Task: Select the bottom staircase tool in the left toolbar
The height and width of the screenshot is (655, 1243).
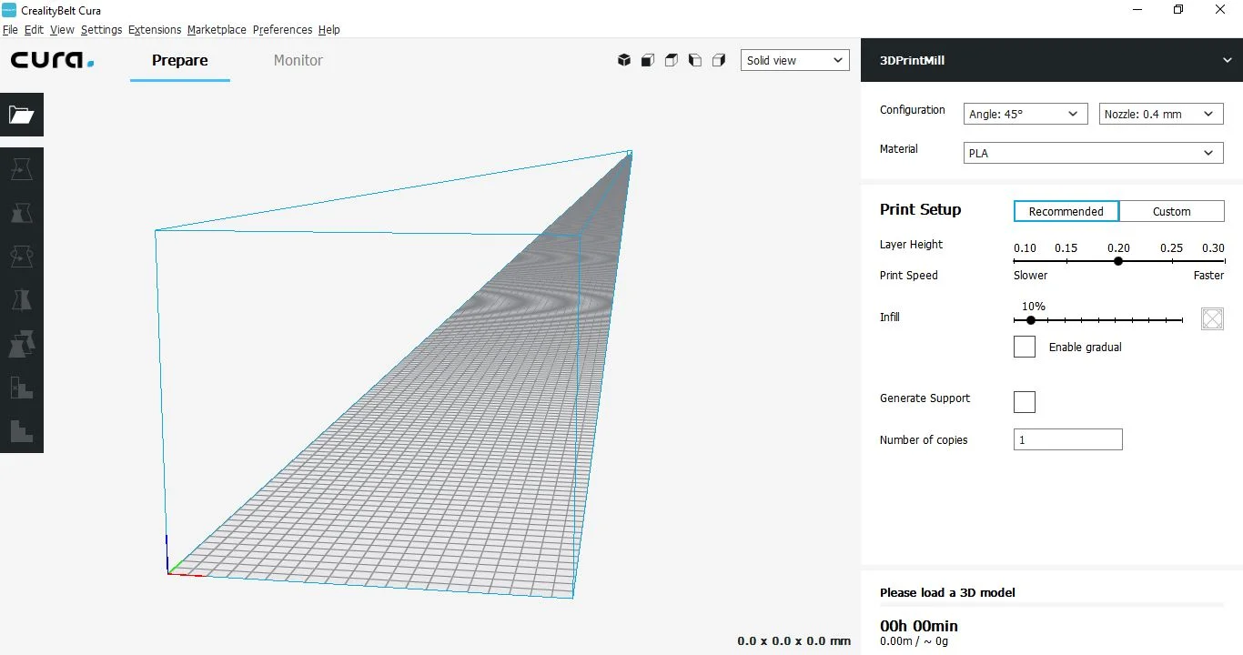Action: 22,431
